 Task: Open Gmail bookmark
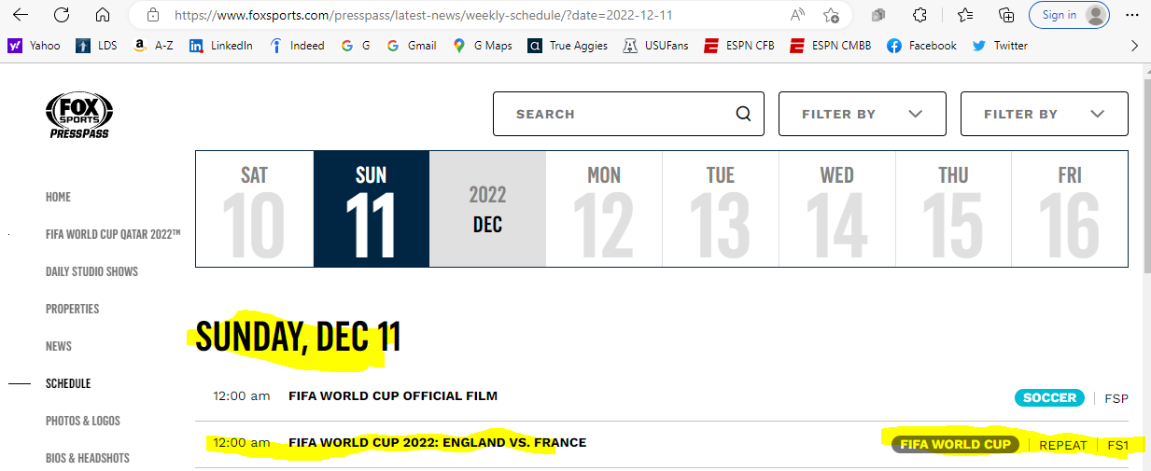coord(412,46)
